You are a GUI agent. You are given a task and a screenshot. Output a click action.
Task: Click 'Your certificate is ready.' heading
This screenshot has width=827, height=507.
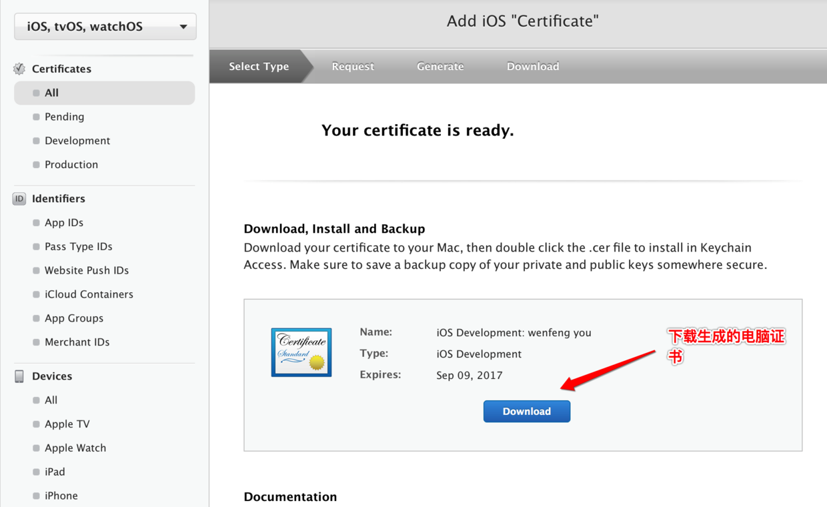418,131
